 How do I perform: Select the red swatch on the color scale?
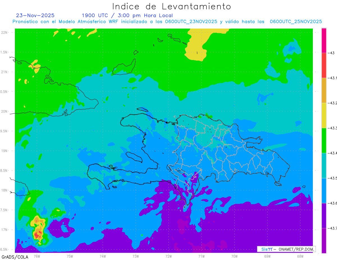(x=324, y=65)
